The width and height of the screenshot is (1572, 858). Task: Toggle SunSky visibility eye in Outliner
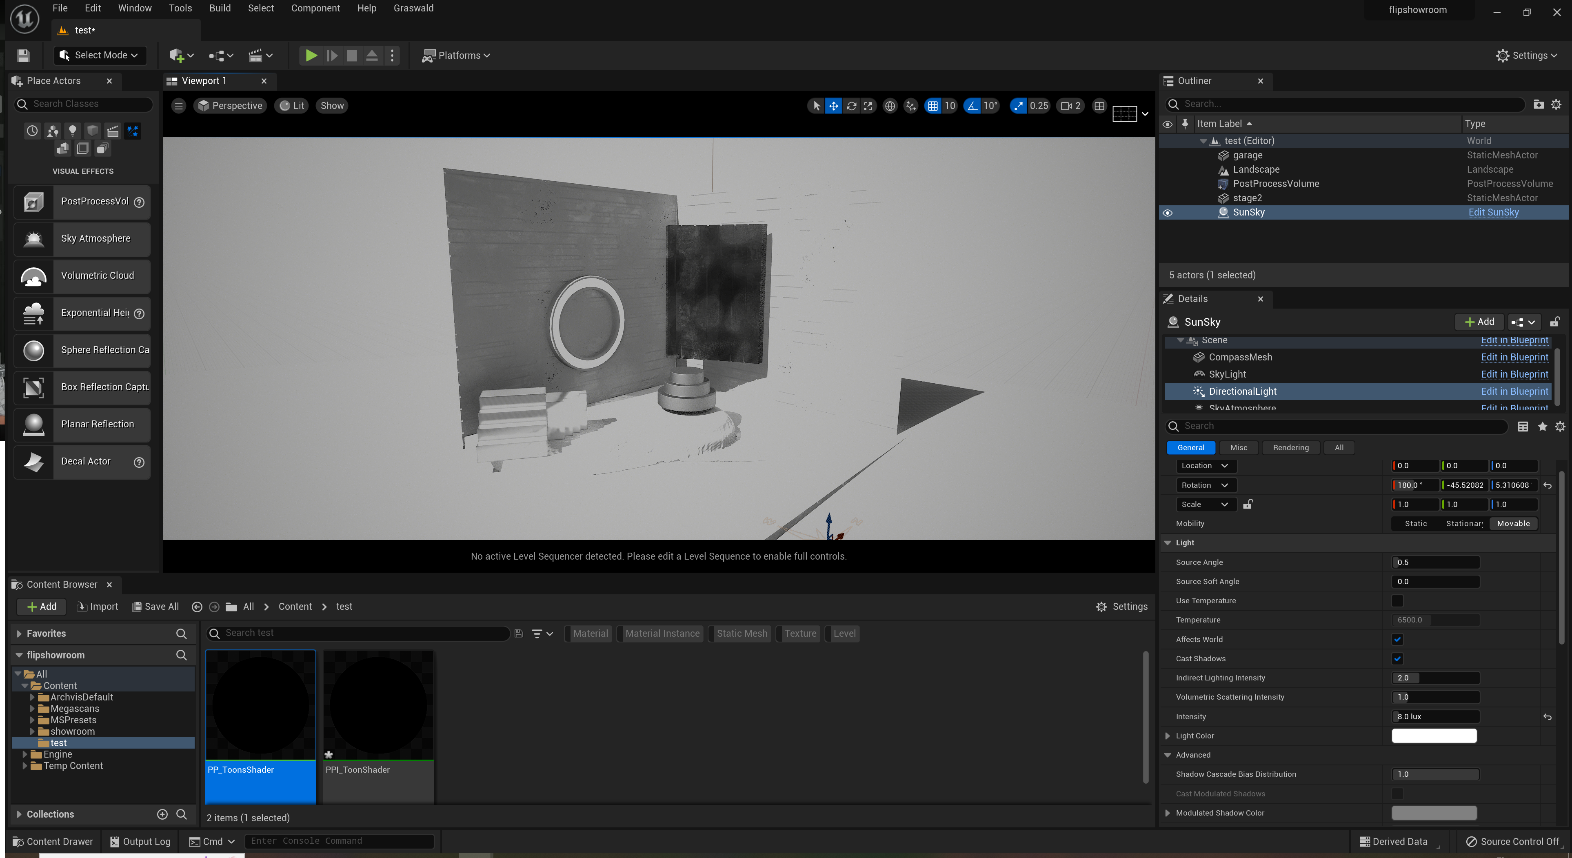(1168, 213)
